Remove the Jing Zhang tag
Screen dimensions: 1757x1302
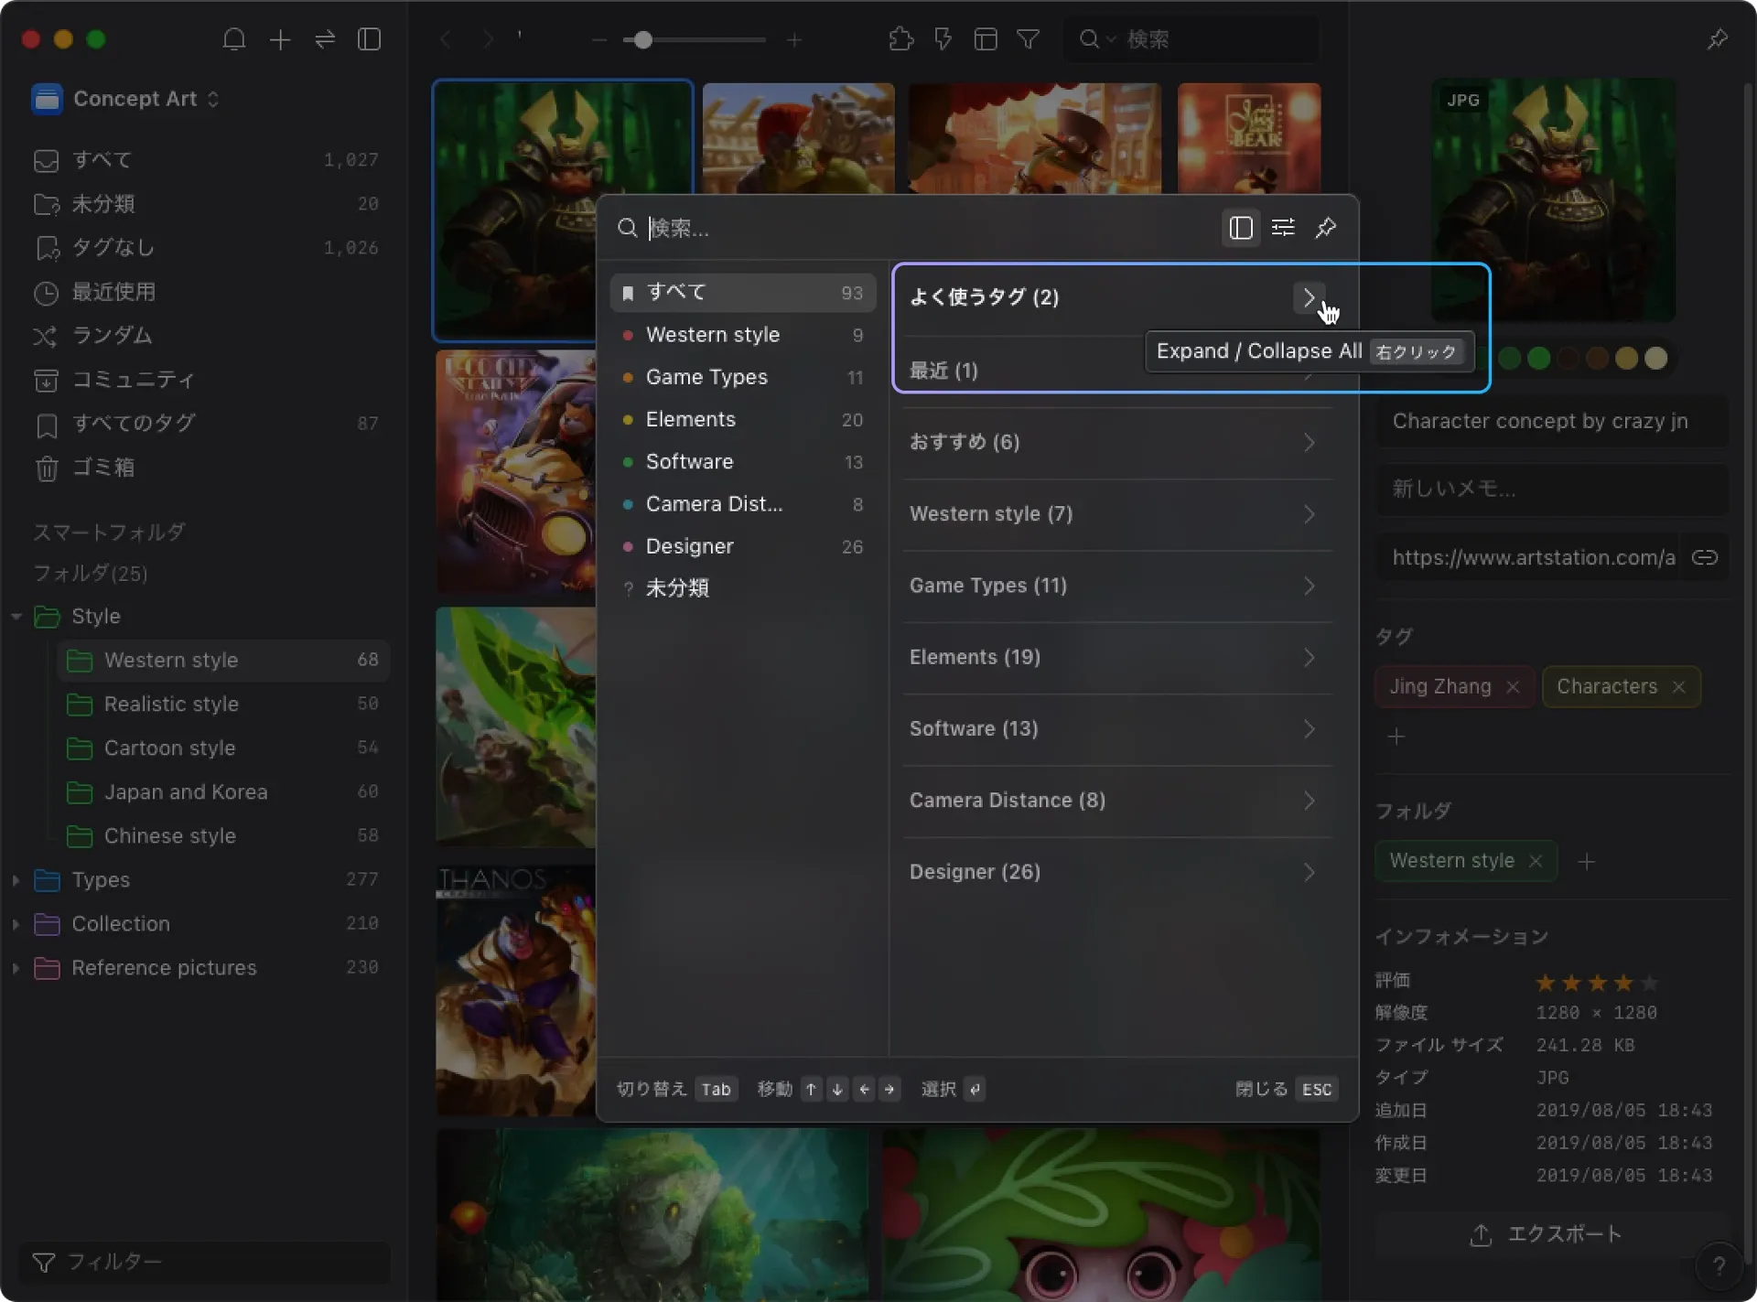coord(1513,687)
